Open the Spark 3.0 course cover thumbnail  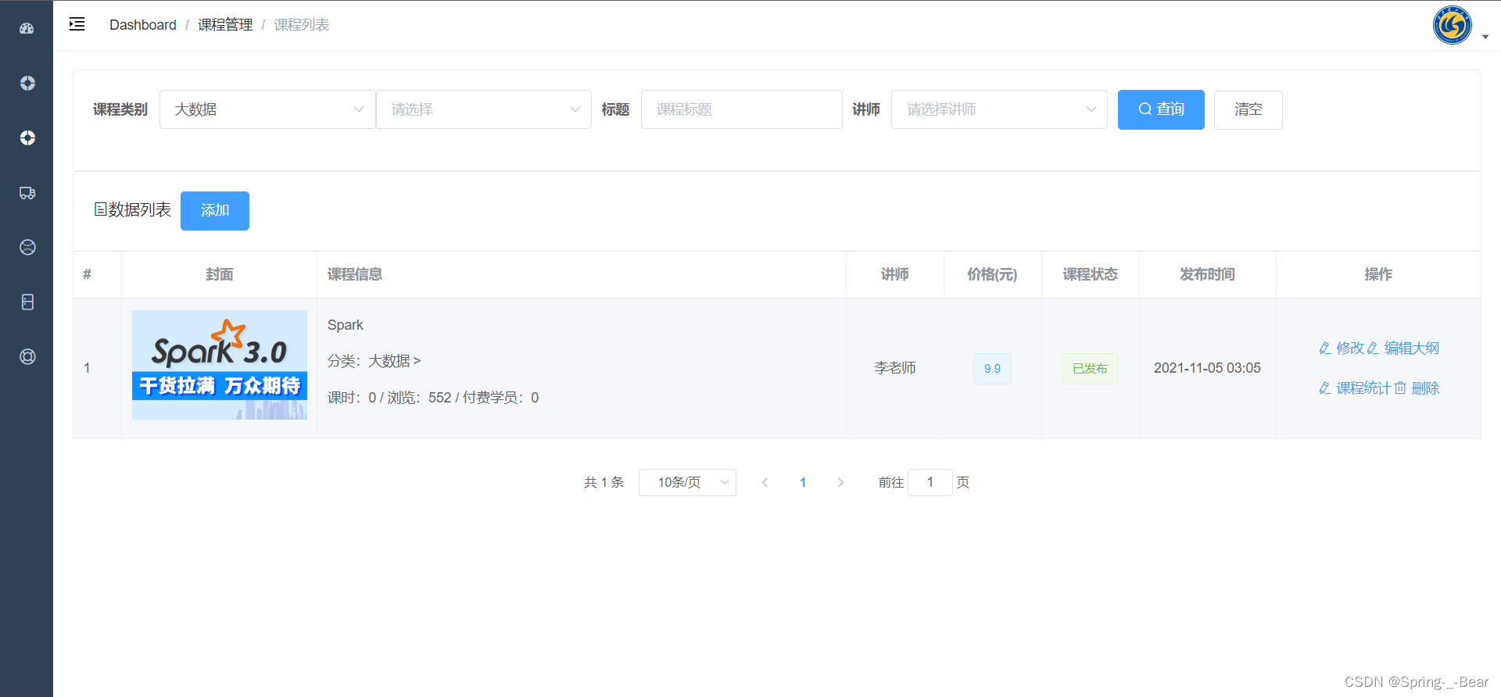tap(220, 365)
